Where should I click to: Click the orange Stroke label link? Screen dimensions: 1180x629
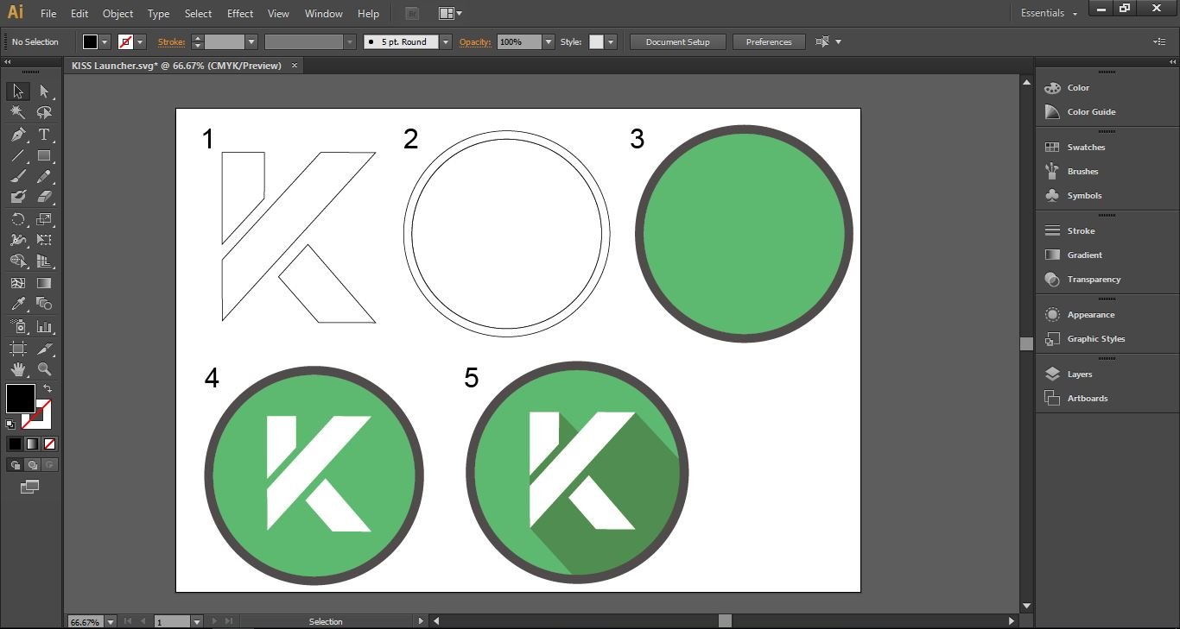pos(171,42)
